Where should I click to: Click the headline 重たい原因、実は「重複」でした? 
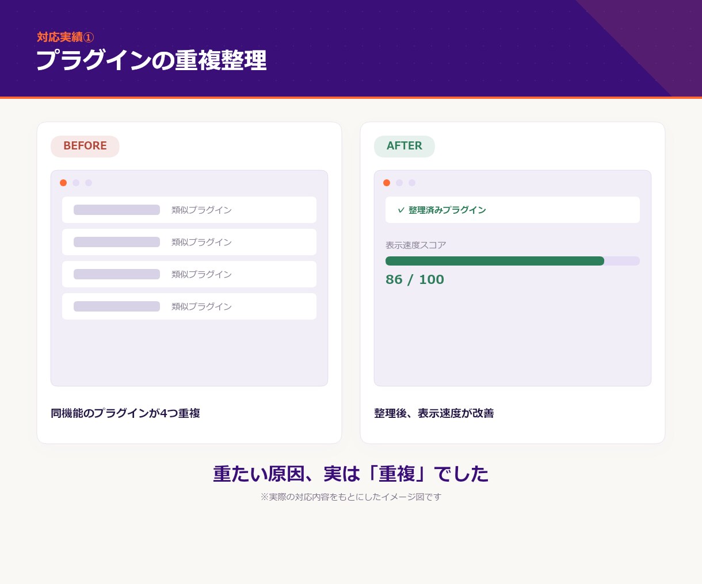click(x=351, y=474)
